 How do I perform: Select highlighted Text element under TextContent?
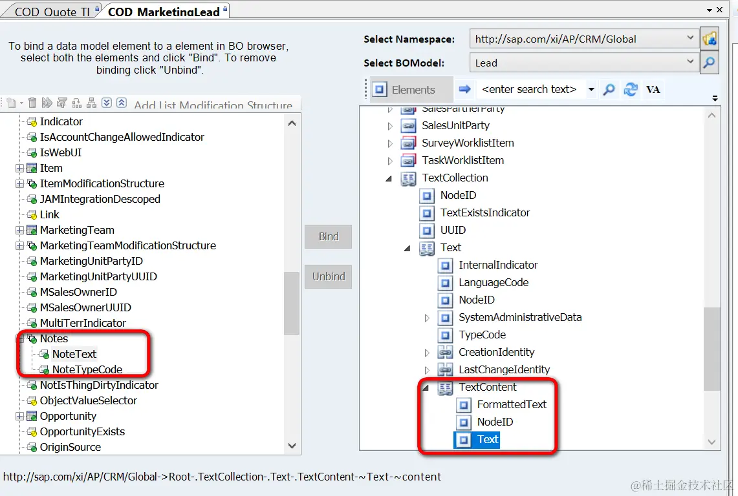pos(488,439)
